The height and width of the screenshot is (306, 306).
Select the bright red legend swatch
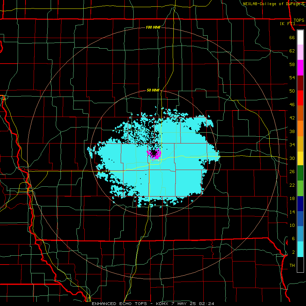coord(300,98)
